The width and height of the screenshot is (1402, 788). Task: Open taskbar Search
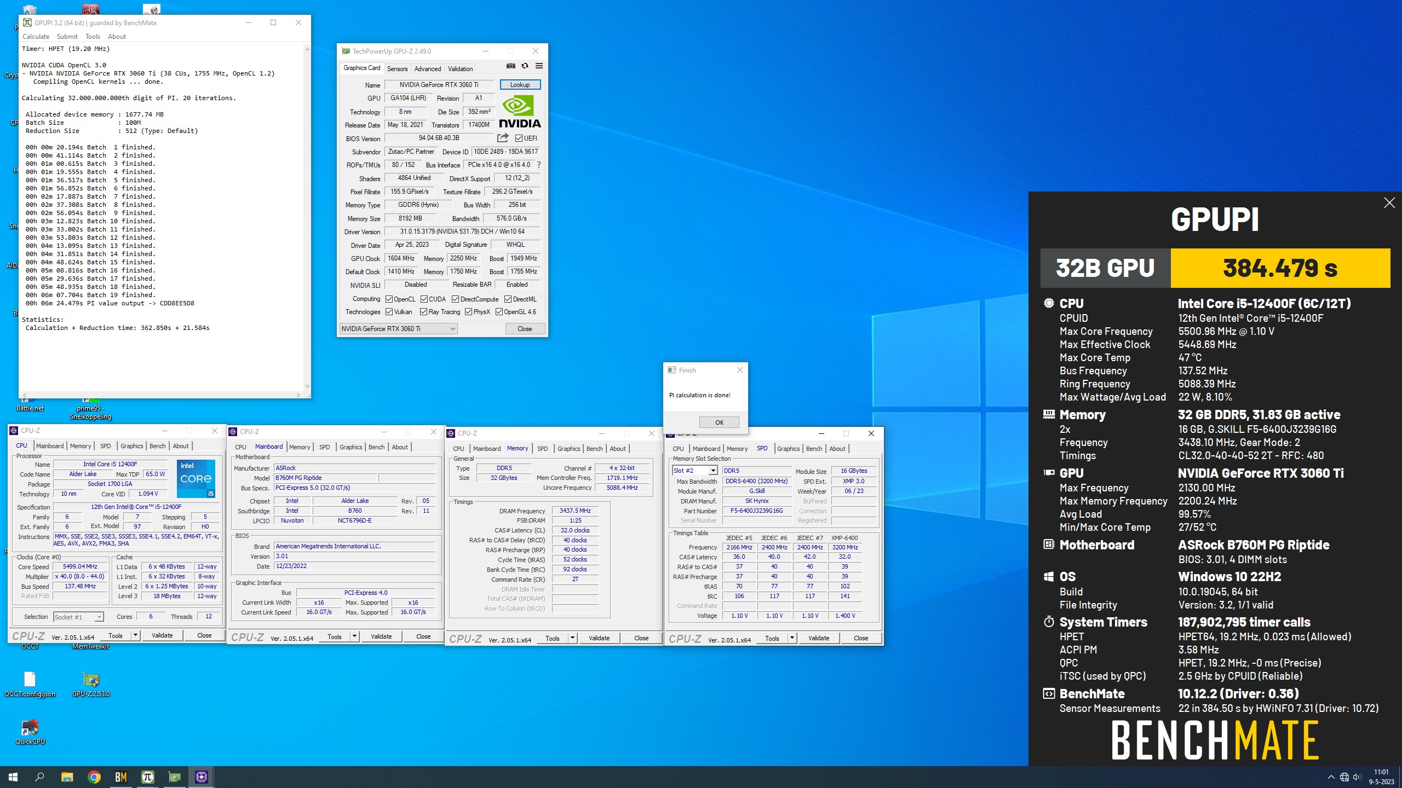tap(39, 777)
